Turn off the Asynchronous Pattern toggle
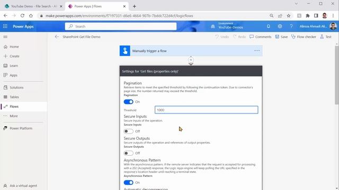The image size is (339, 190). (128, 183)
